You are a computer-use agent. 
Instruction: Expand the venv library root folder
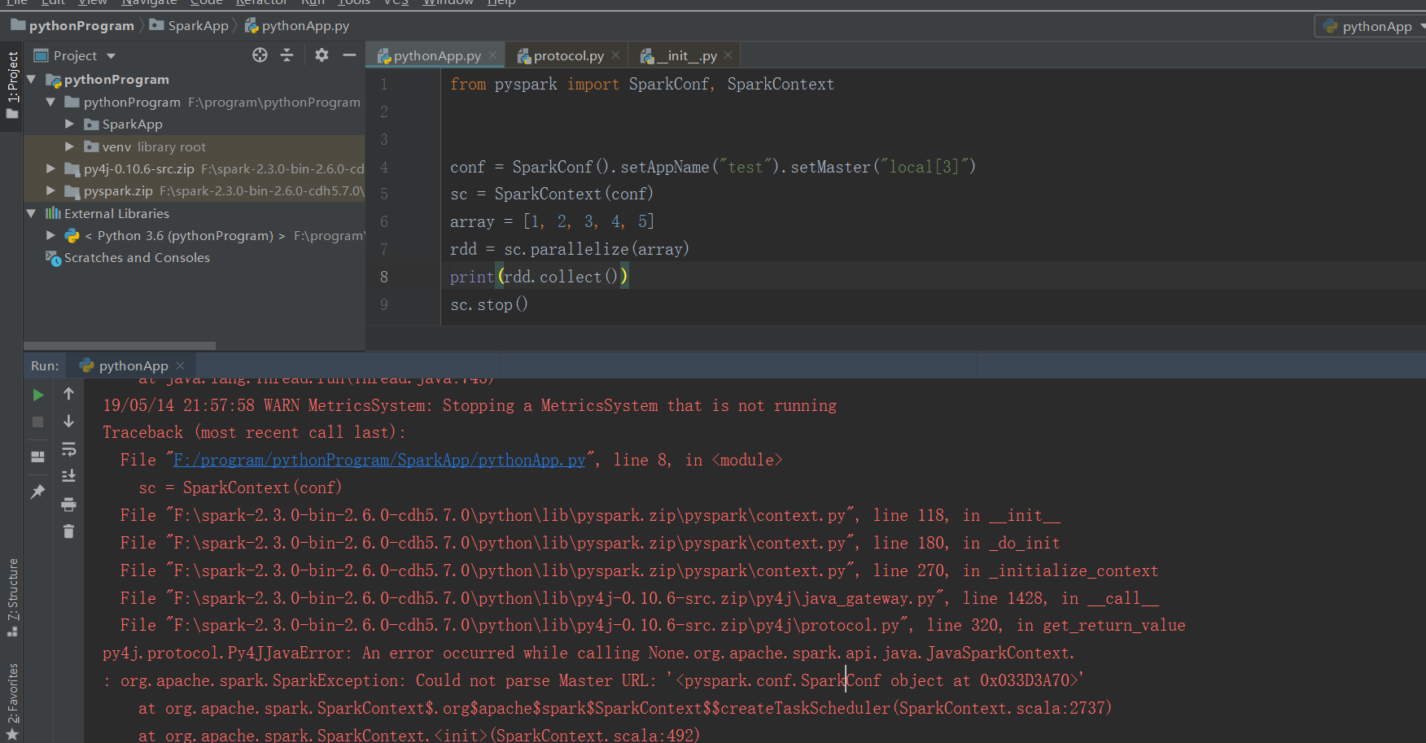[69, 146]
